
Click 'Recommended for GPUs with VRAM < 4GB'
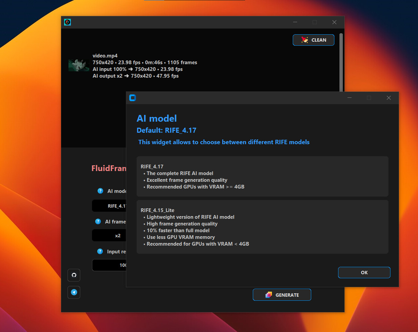coord(198,244)
